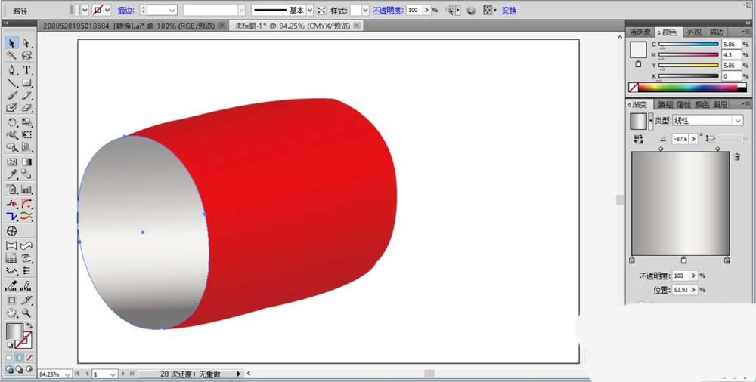This screenshot has width=756, height=382.
Task: Expand the stroke weight dropdown after 描边
Action: [x=171, y=11]
